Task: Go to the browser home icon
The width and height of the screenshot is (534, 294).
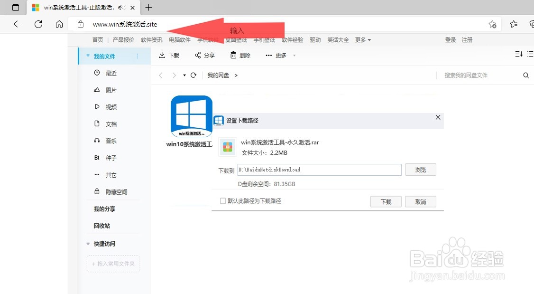Action: (59, 24)
